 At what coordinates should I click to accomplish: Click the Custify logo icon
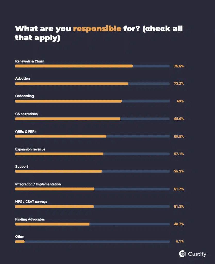[182, 254]
